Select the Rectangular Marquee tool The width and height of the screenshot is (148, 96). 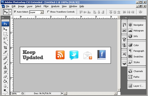[5, 34]
